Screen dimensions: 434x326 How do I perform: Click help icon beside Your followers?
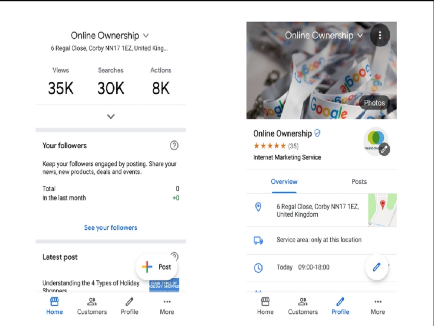174,146
